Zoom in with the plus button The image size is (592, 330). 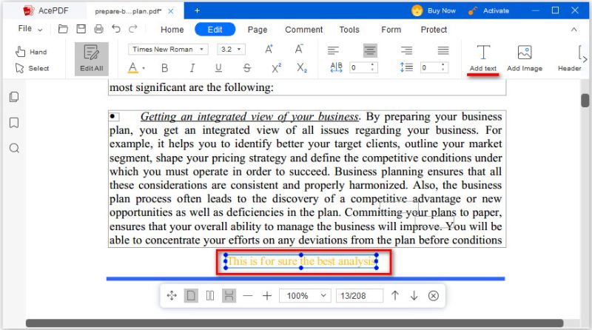[x=267, y=296]
